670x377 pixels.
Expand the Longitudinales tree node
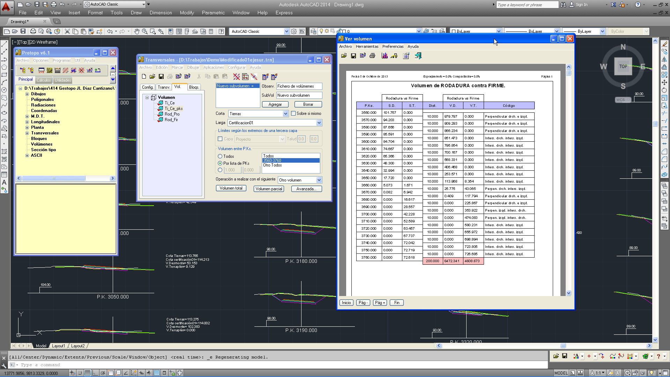coord(27,122)
